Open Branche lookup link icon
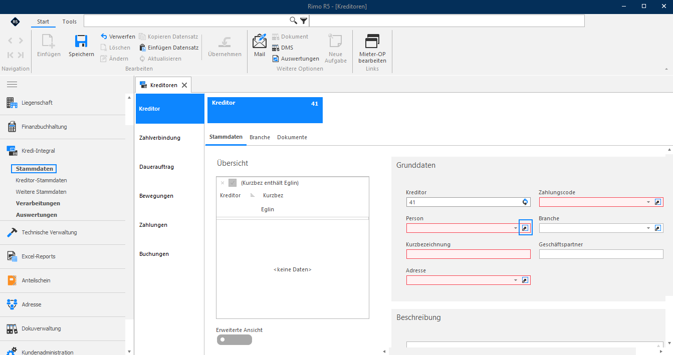 (x=658, y=228)
